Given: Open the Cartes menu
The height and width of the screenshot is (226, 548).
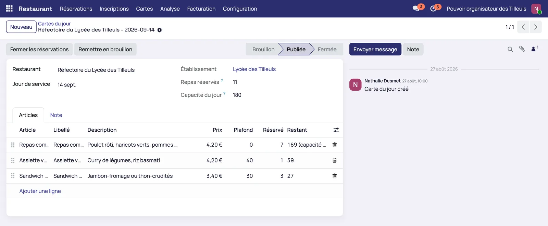Looking at the screenshot, I should (145, 9).
